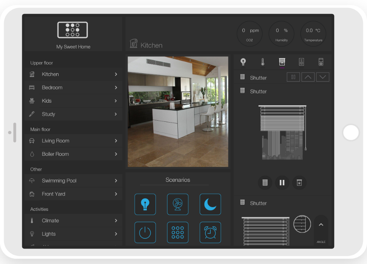This screenshot has width=367, height=264.
Task: Raise the shutter with the up arrow button
Action: point(308,77)
